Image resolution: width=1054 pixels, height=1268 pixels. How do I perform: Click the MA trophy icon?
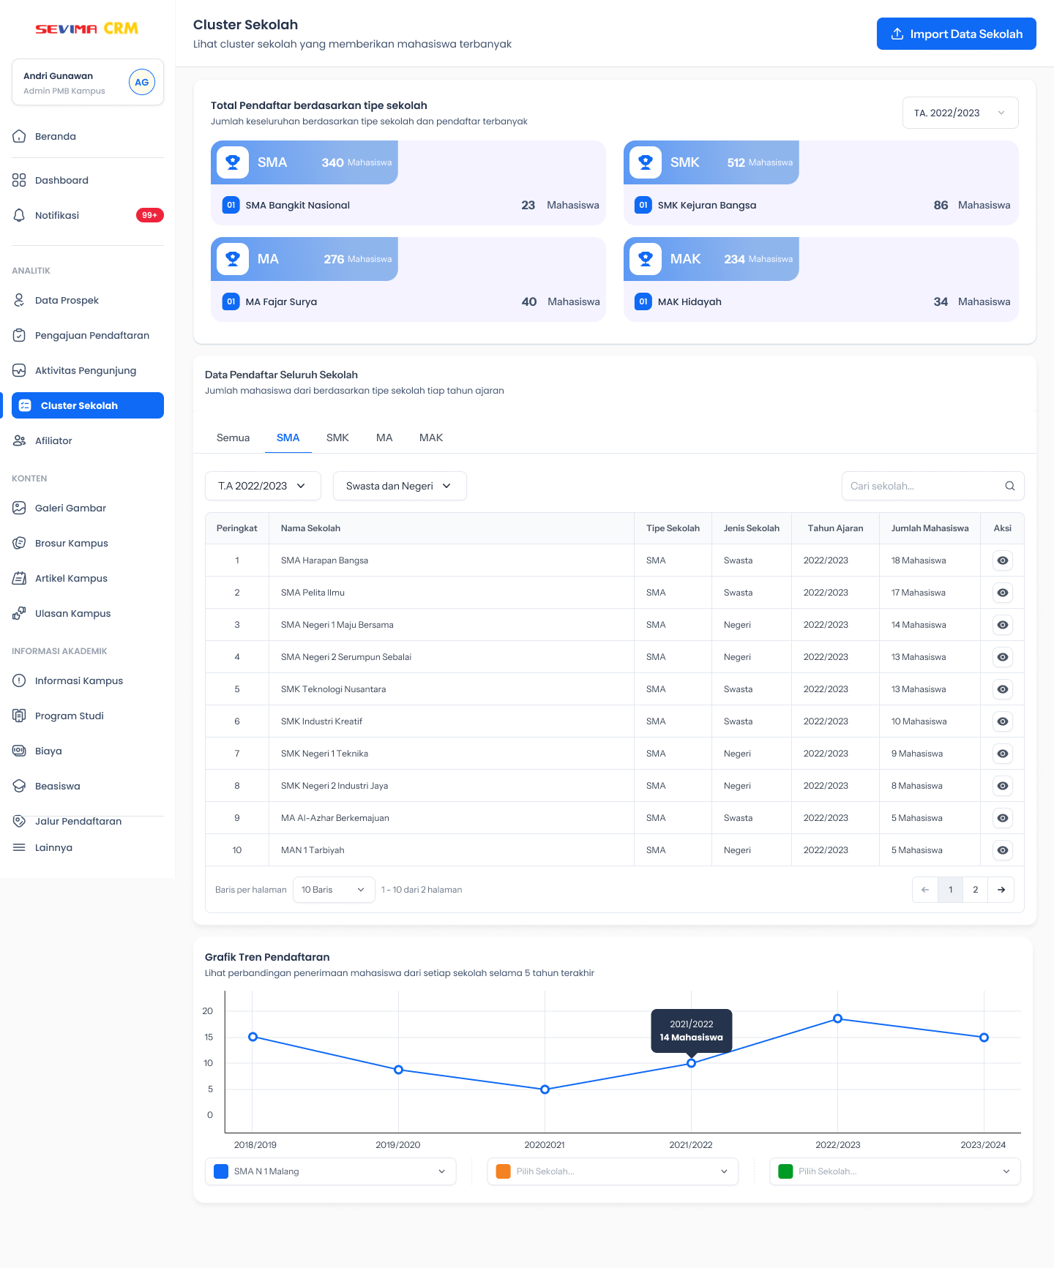[x=233, y=259]
